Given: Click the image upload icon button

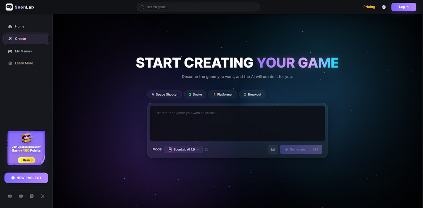Looking at the screenshot, I should point(273,149).
